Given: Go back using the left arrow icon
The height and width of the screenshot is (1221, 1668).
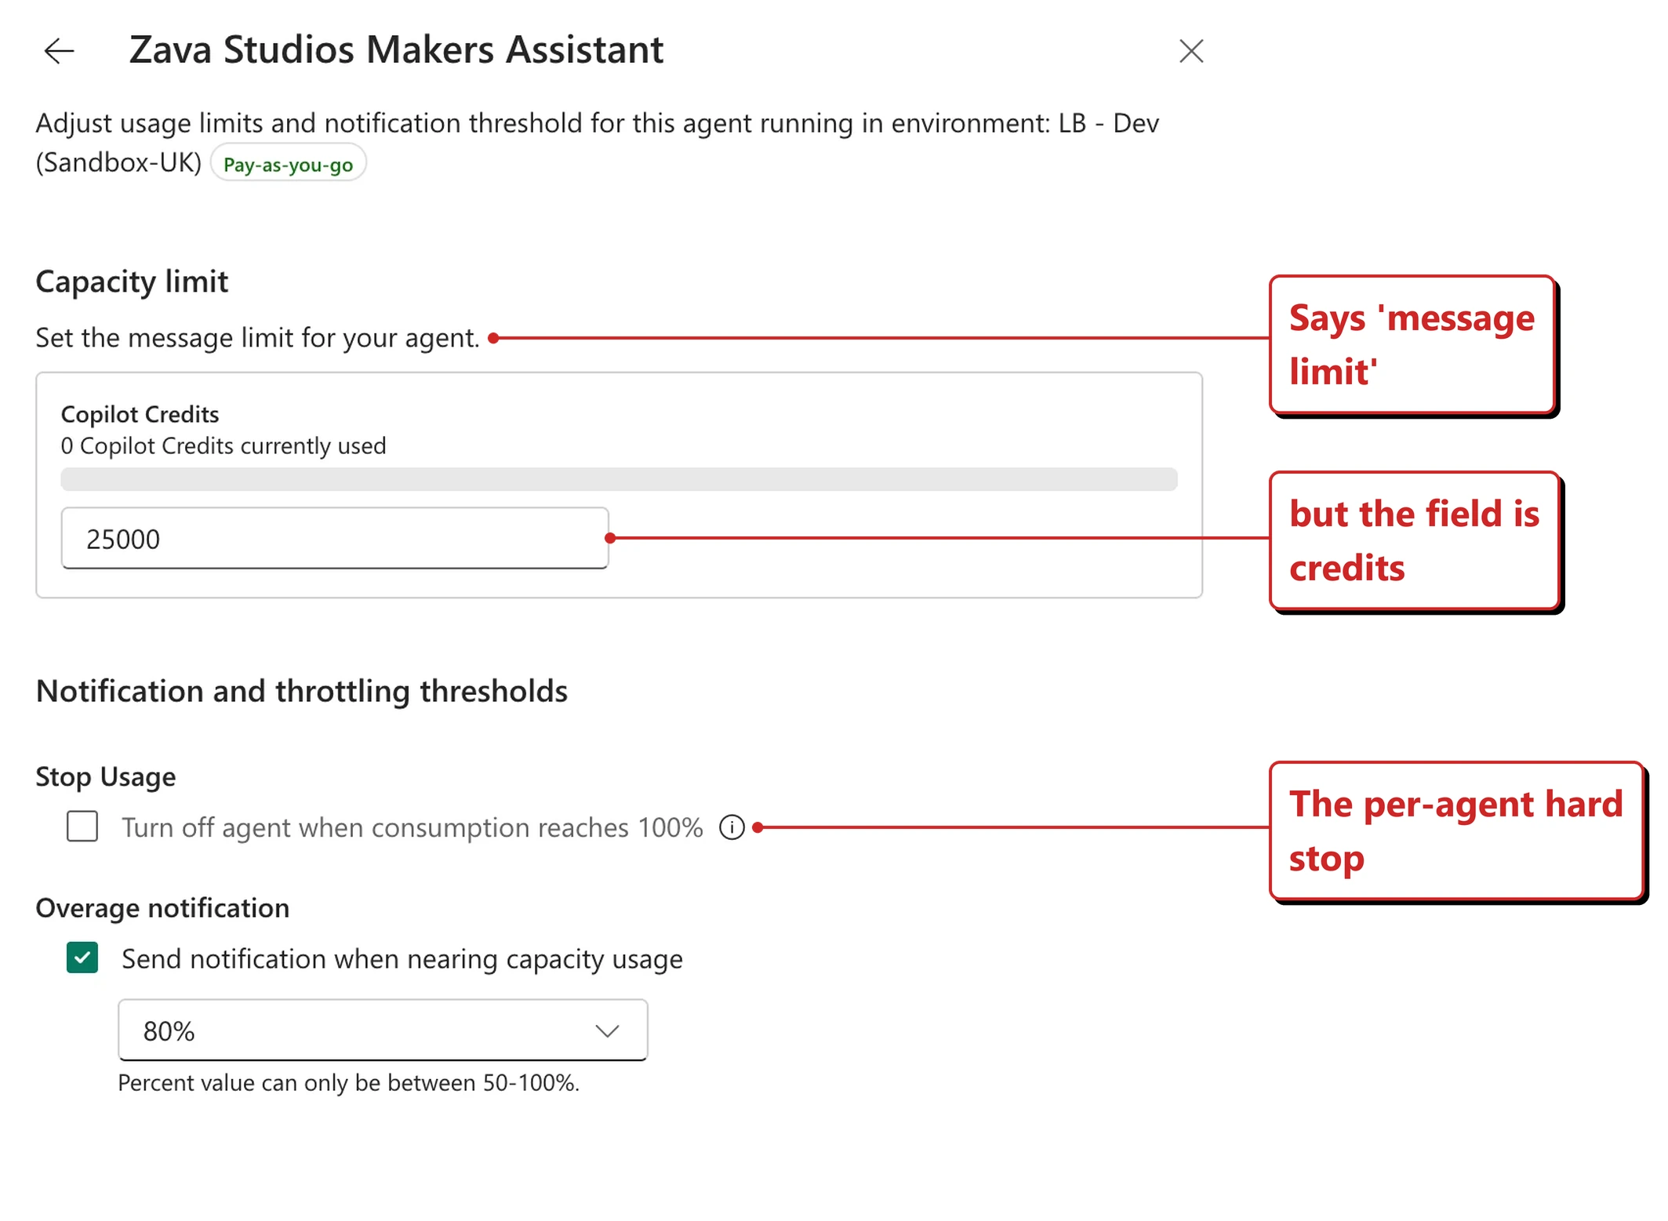Looking at the screenshot, I should [59, 51].
